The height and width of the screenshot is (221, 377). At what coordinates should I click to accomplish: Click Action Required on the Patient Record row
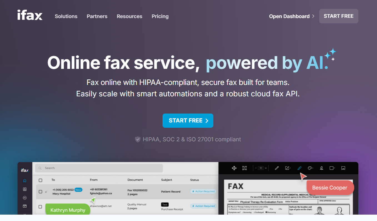(203, 191)
